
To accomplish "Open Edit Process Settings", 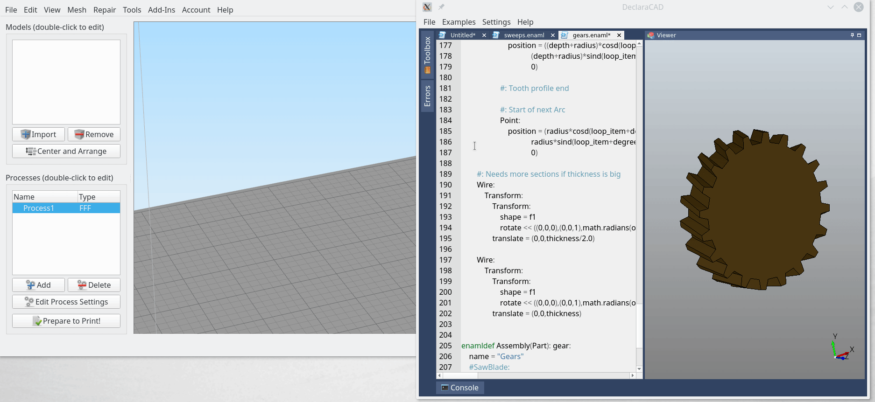I will tap(66, 302).
